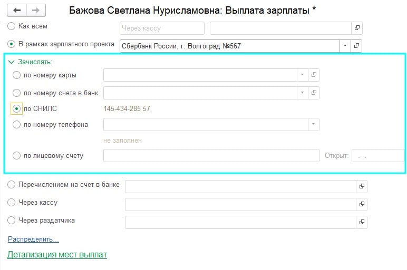
Task: Expand the Сбербанк России salary project dropdown
Action: click(x=345, y=46)
